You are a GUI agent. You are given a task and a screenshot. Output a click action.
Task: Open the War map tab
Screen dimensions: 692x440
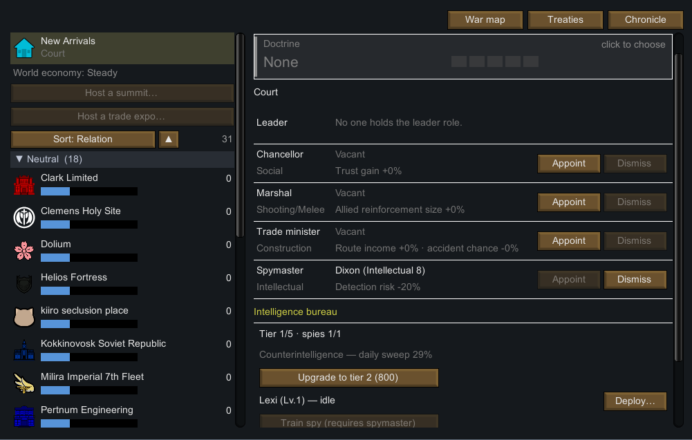pyautogui.click(x=485, y=20)
